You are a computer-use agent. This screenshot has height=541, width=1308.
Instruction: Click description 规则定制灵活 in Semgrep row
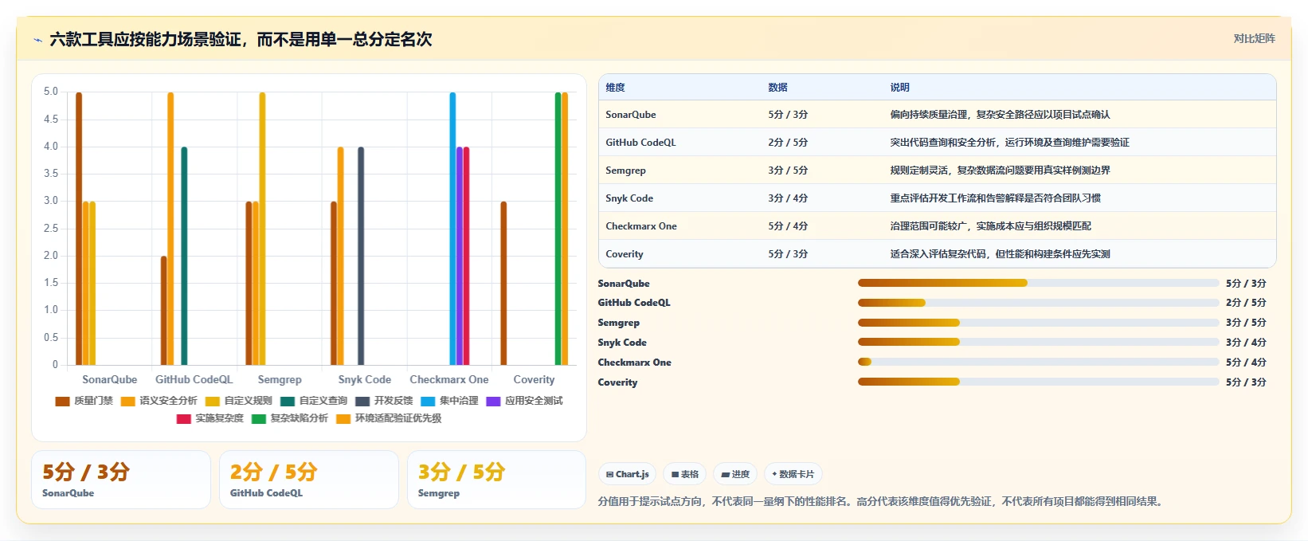point(1000,171)
